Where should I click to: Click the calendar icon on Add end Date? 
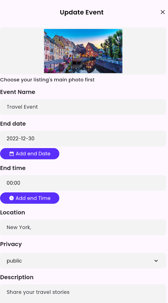[12, 154]
